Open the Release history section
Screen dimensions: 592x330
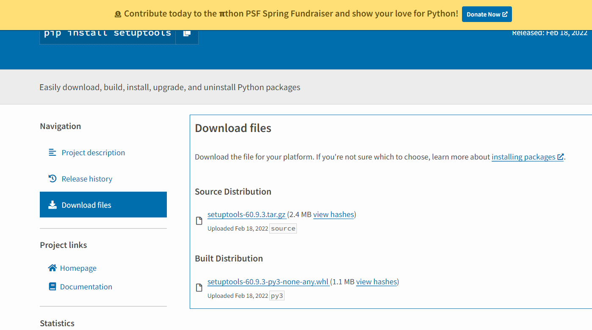87,179
